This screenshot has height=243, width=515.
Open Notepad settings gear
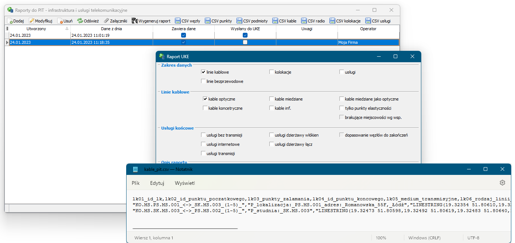(x=502, y=183)
